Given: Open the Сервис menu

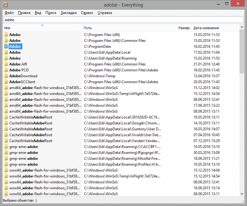Looking at the screenshot, I should point(87,13).
